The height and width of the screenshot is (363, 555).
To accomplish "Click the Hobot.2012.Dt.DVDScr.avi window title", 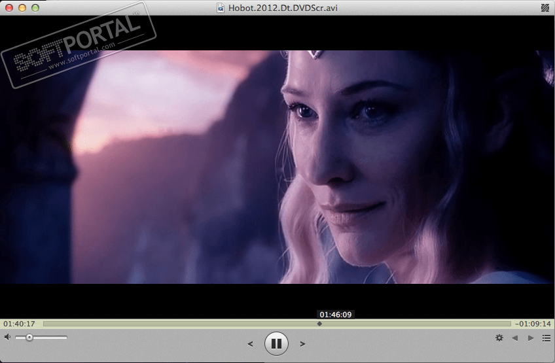I will [x=283, y=8].
